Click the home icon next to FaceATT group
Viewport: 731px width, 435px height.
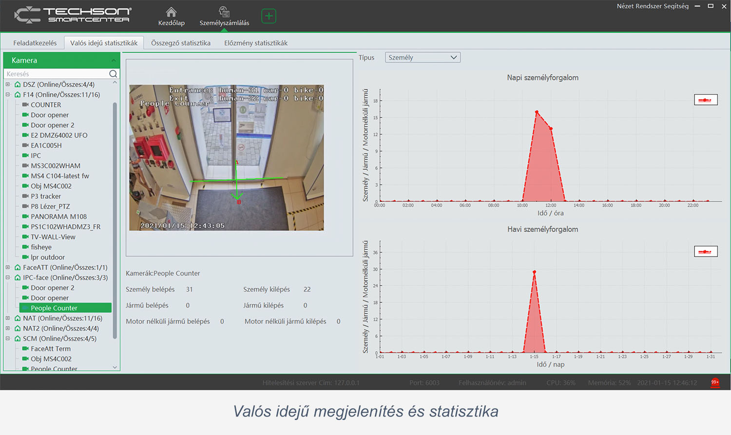click(18, 268)
